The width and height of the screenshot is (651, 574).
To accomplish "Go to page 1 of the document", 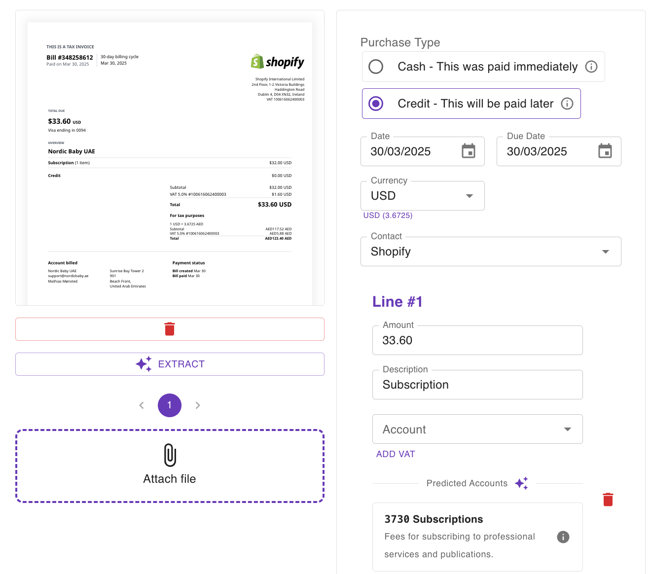I will pyautogui.click(x=170, y=405).
